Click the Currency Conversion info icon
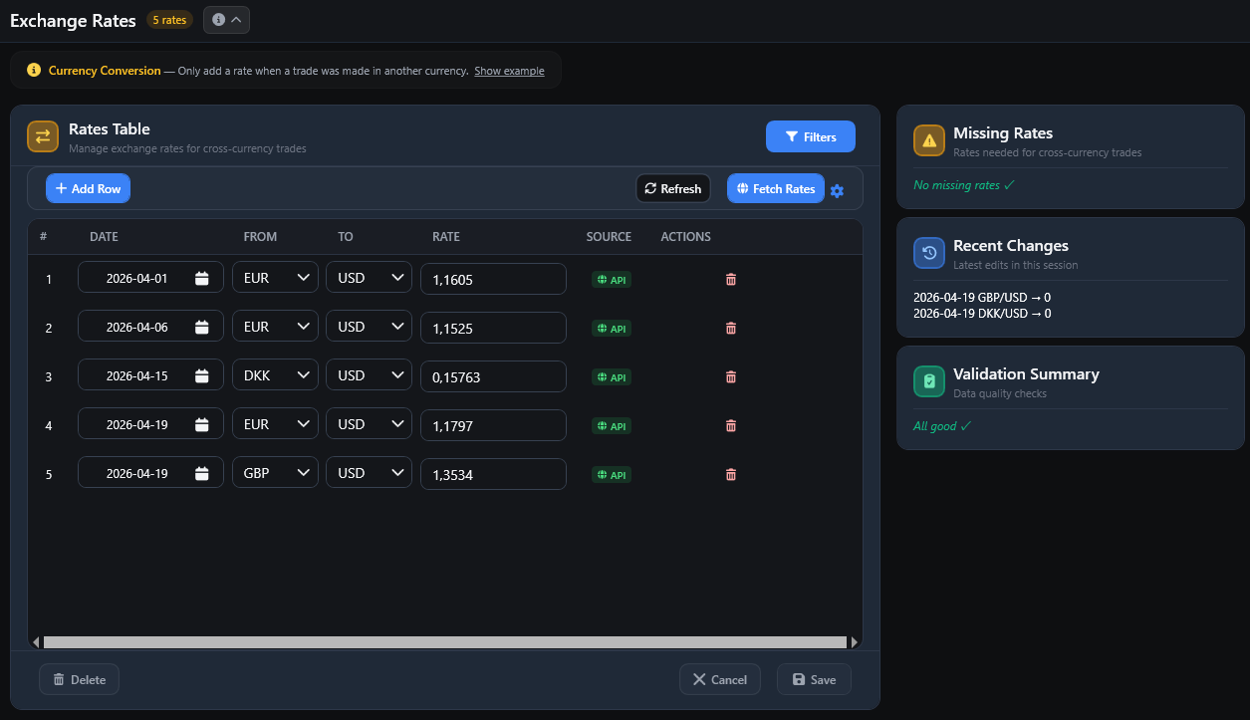This screenshot has width=1250, height=720. (34, 71)
